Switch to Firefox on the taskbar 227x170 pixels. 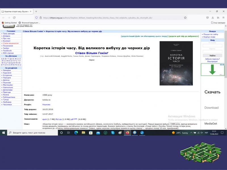click(x=127, y=133)
